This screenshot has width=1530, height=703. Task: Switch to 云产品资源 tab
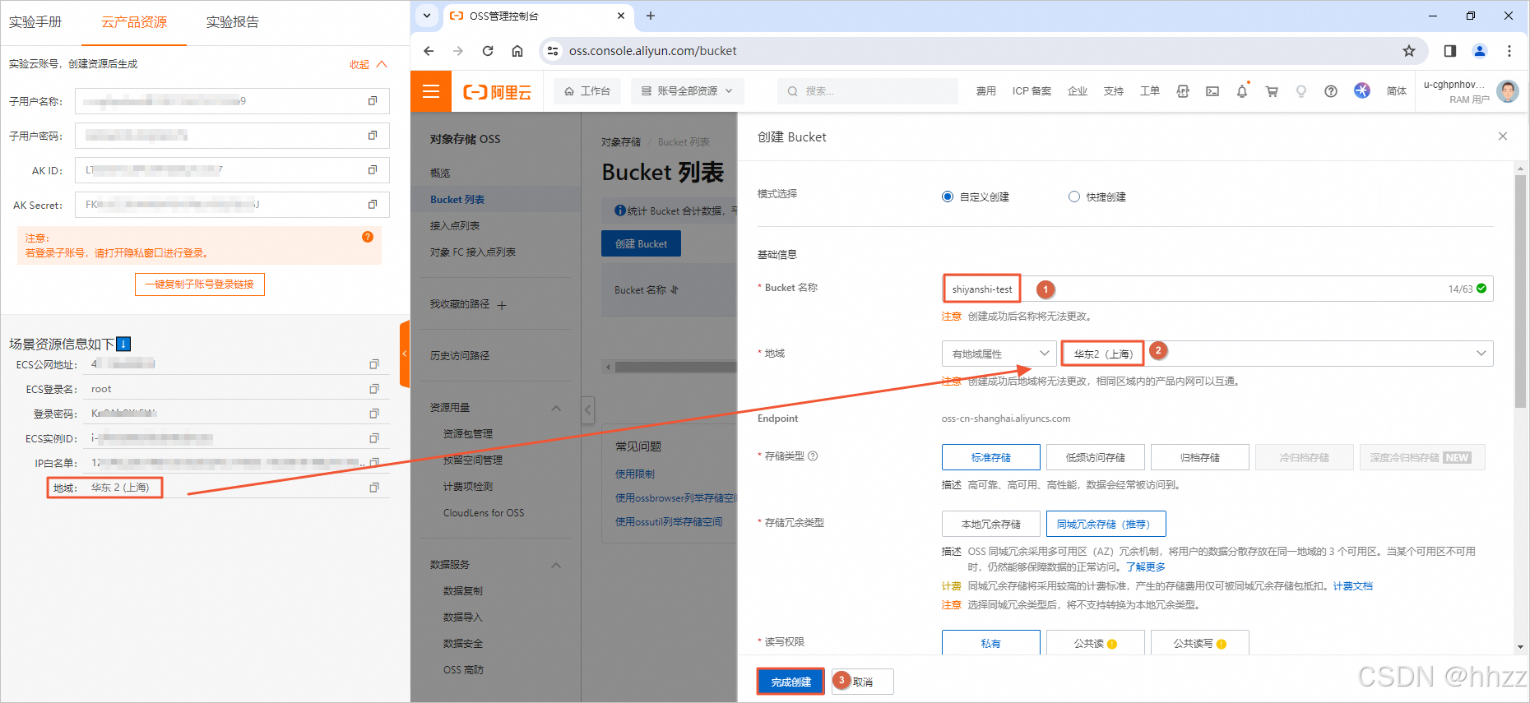pos(134,22)
